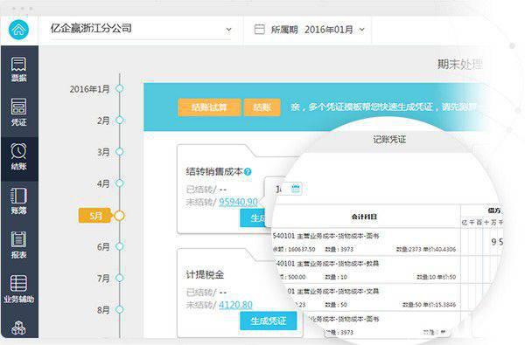This screenshot has height=345, width=525.
Task: Open the 4120.80 unsettled amount link
Action: pyautogui.click(x=235, y=305)
